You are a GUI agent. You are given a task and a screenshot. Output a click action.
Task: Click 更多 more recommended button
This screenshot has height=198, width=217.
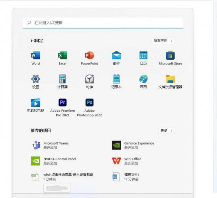[x=167, y=131]
